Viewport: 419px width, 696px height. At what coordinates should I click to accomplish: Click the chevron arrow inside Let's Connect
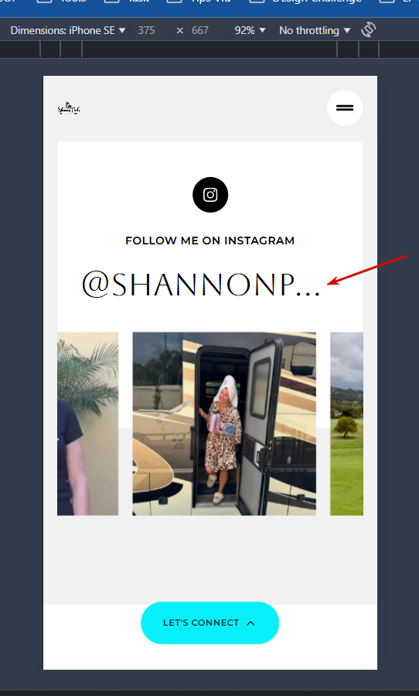250,623
